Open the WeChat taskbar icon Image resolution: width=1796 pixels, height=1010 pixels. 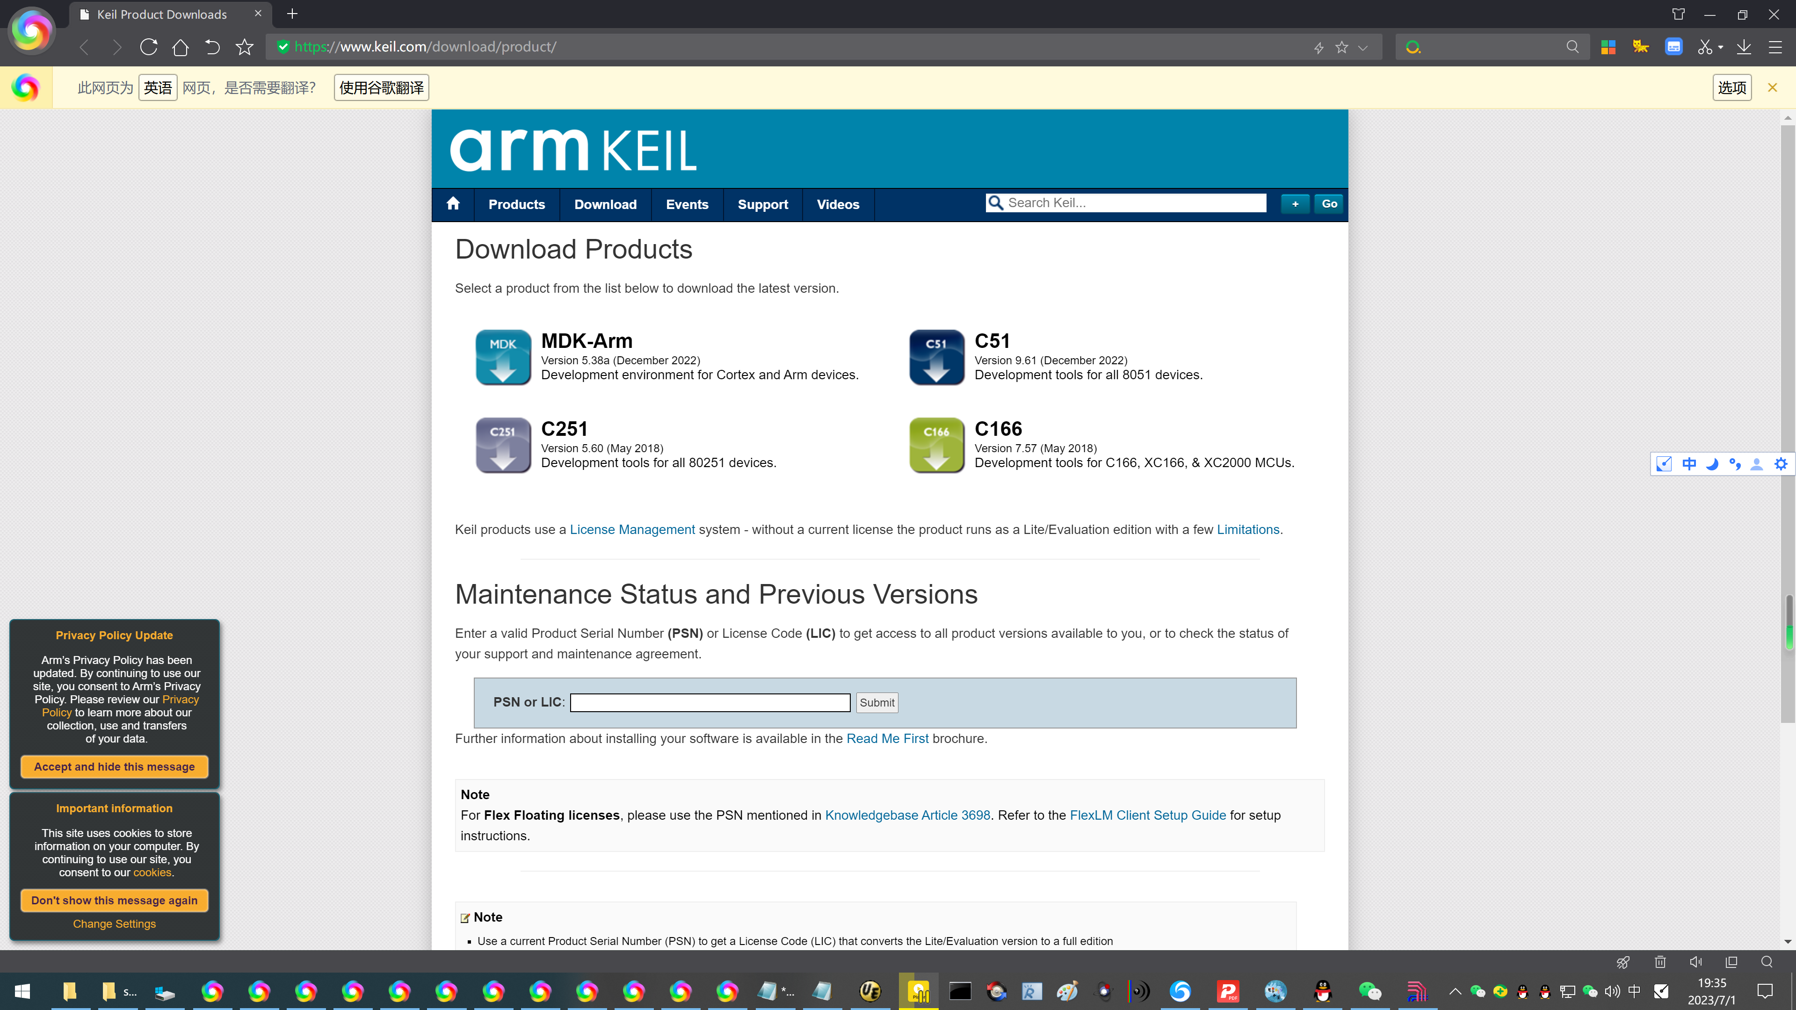coord(1370,991)
